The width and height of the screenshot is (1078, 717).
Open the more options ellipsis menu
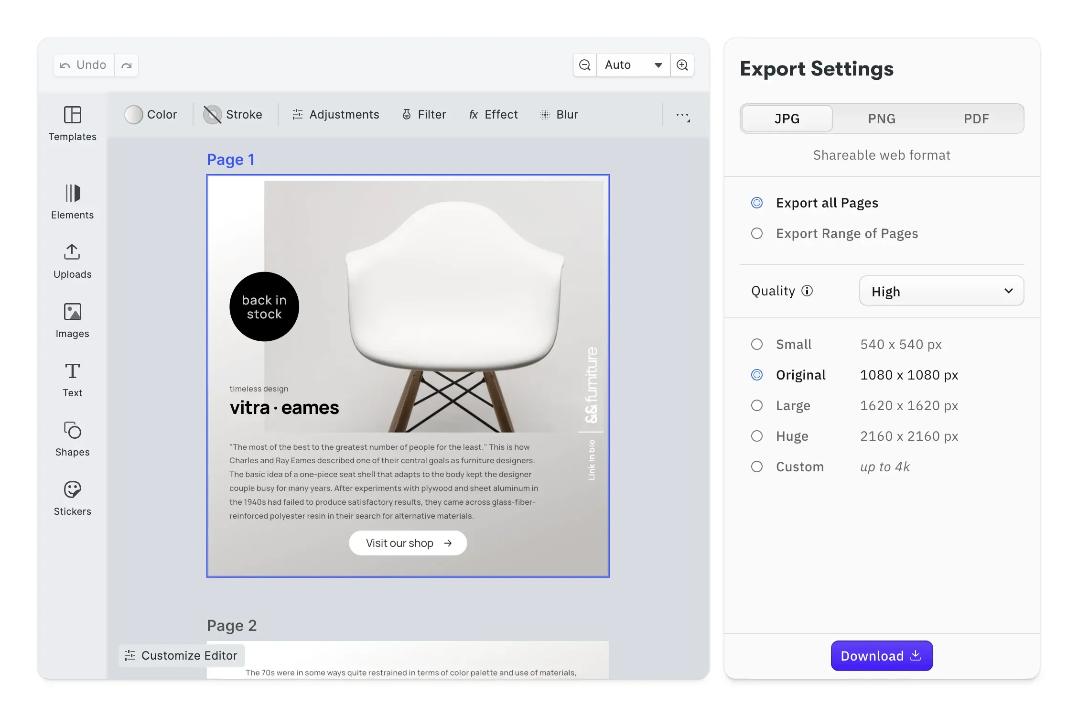click(683, 116)
